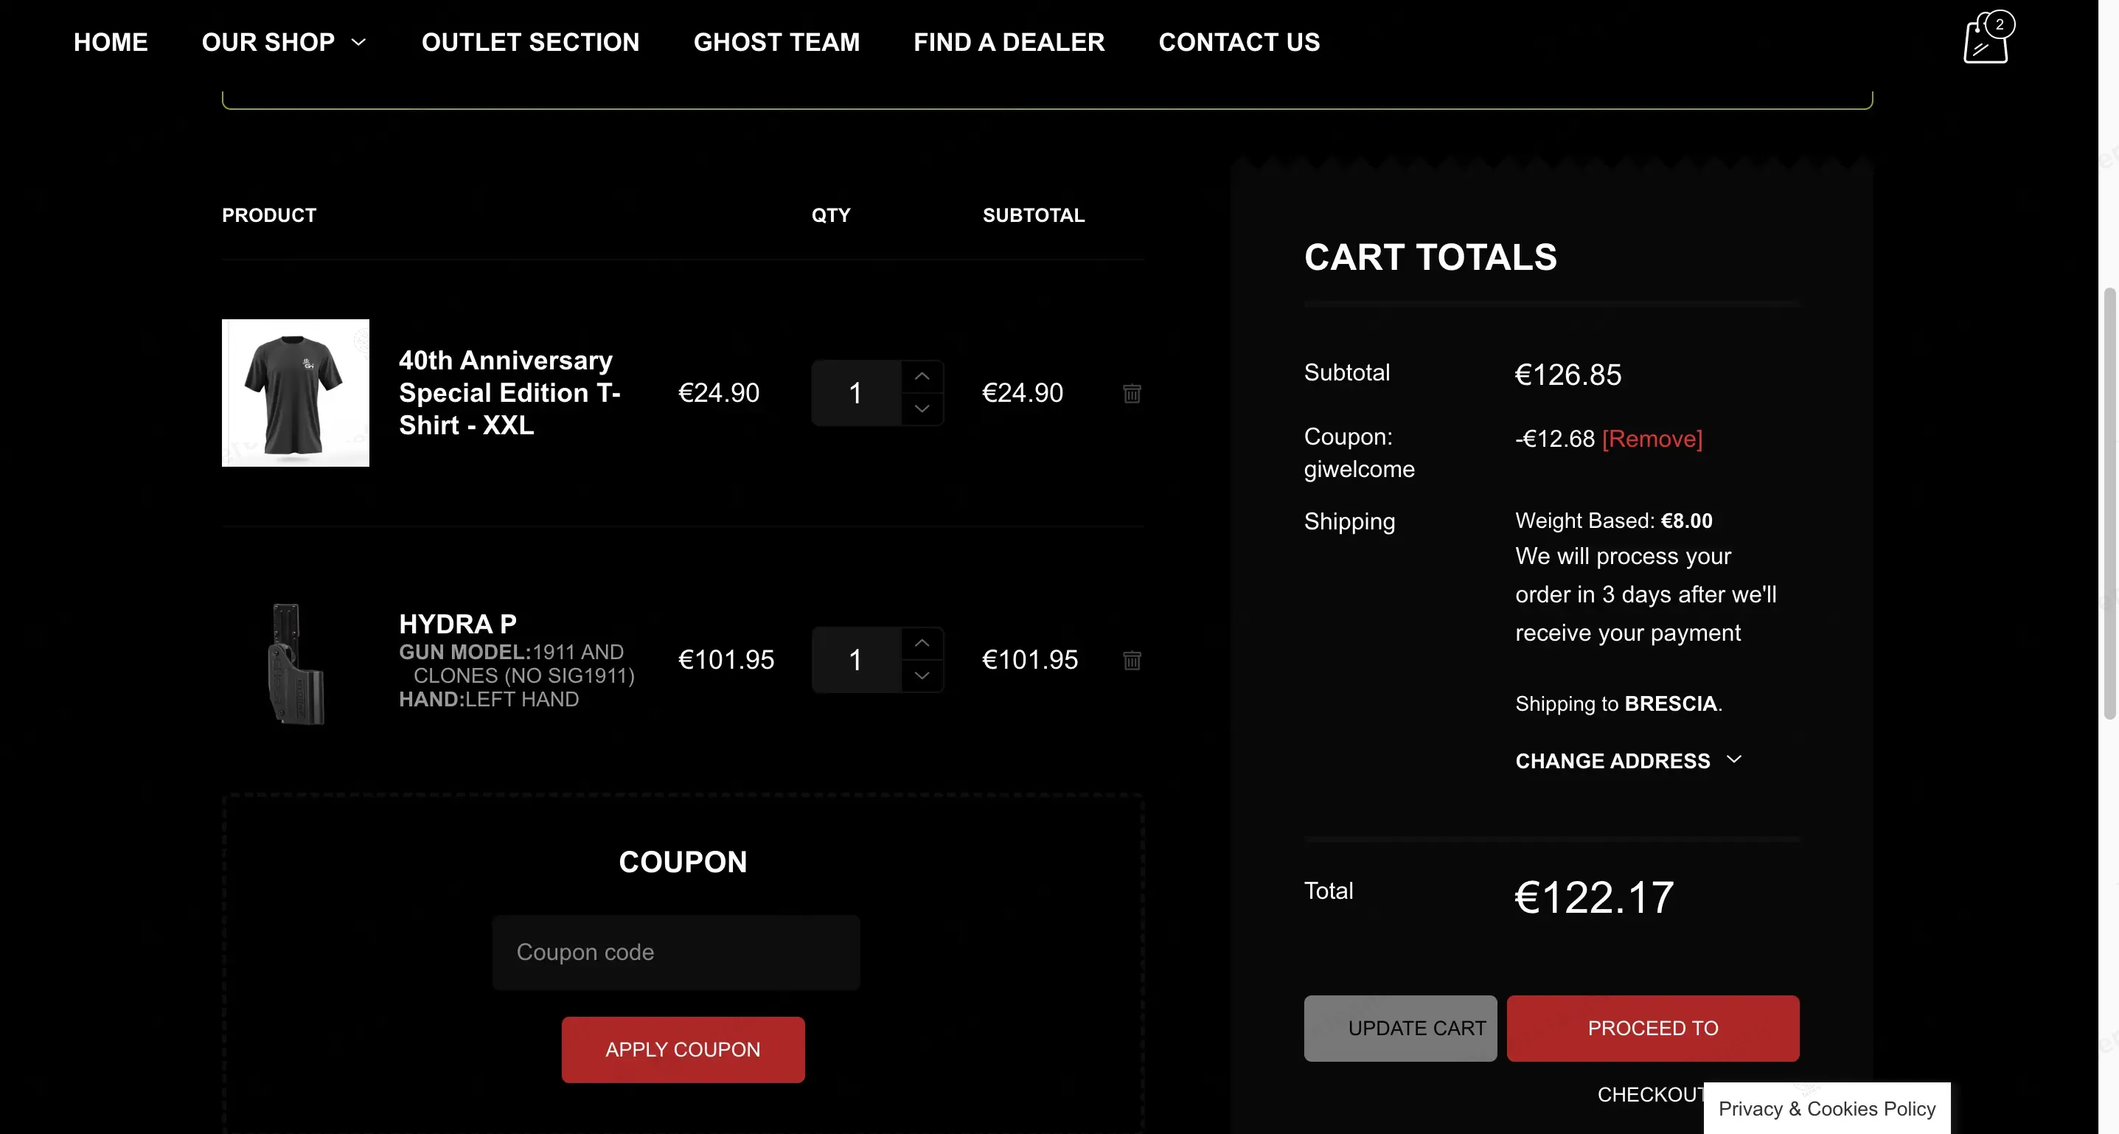Viewport: 2119px width, 1134px height.
Task: Increase HYDRA P quantity with up arrow
Action: tap(922, 644)
